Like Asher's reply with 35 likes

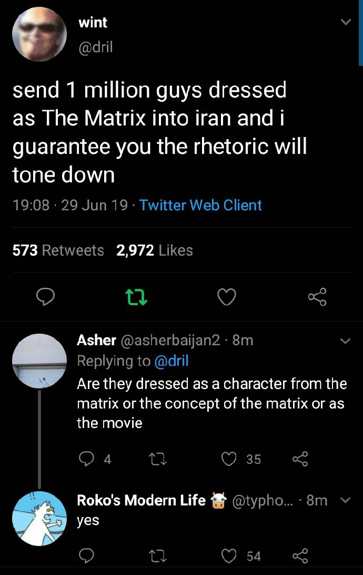(229, 459)
